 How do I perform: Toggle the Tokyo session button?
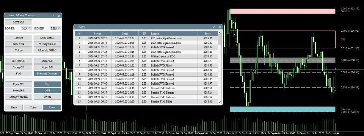point(19,50)
